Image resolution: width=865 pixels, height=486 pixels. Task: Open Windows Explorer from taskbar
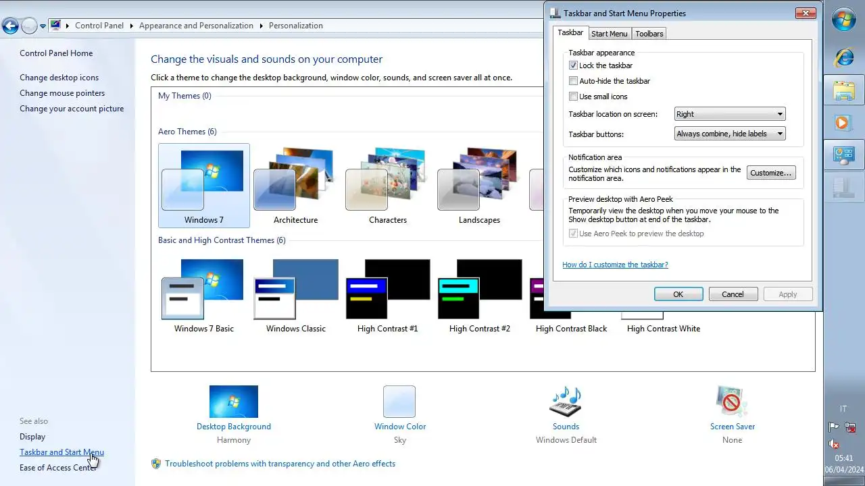(844, 90)
